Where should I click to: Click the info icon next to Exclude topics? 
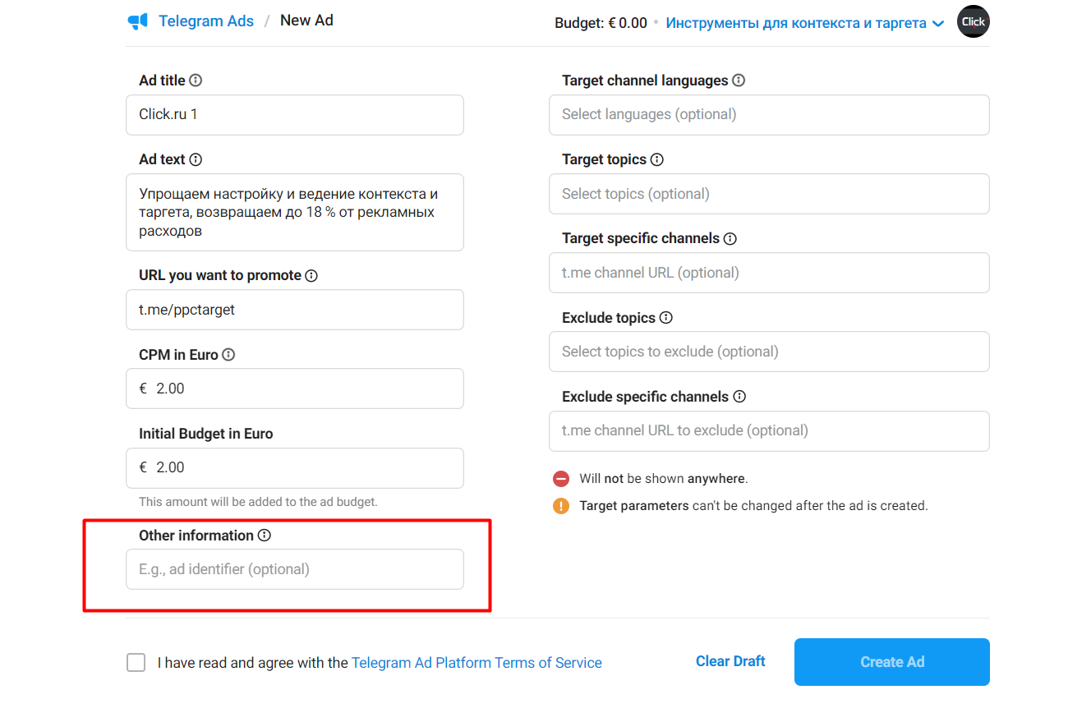pyautogui.click(x=665, y=318)
